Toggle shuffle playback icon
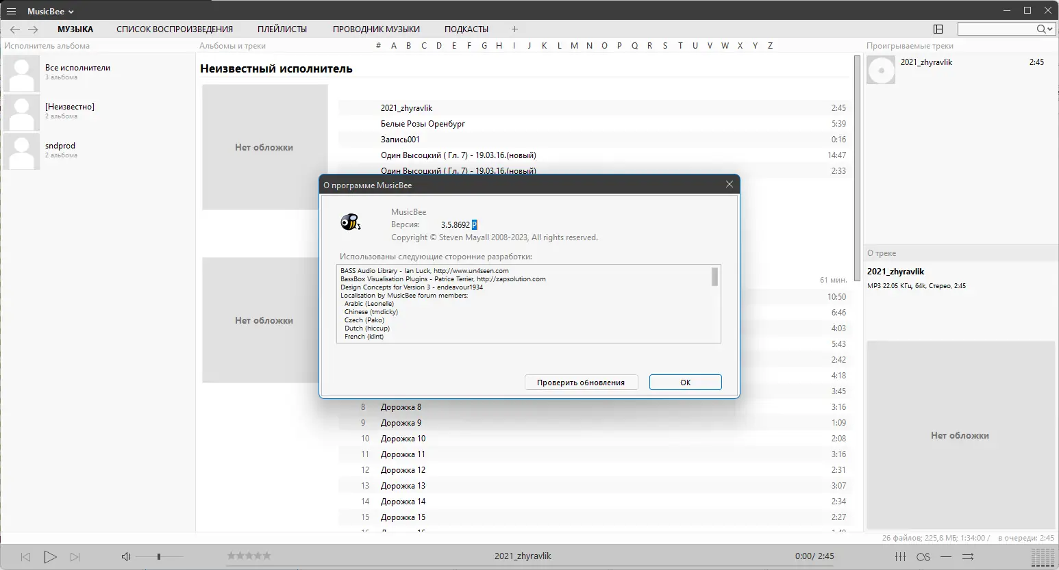The image size is (1059, 570). coord(968,556)
